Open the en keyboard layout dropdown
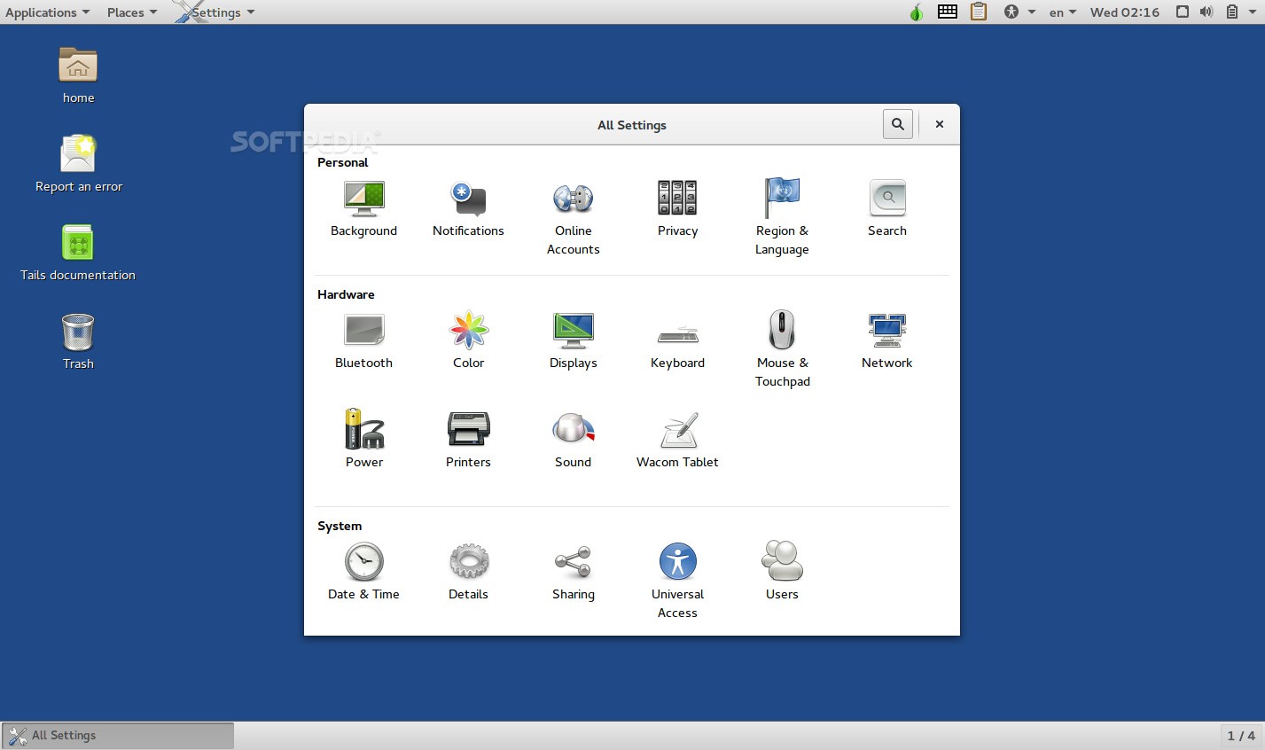This screenshot has height=750, width=1265. pyautogui.click(x=1062, y=12)
